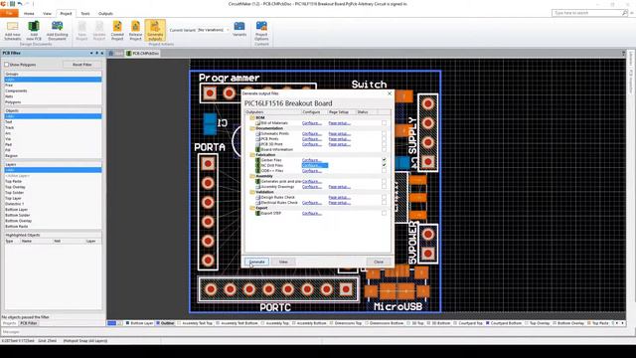Check the Export STEP output checkbox
The width and height of the screenshot is (636, 358).
point(384,213)
